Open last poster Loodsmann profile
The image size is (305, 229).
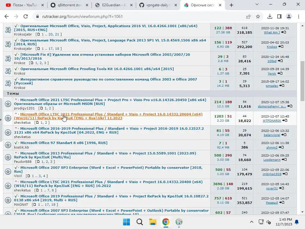pos(272,160)
